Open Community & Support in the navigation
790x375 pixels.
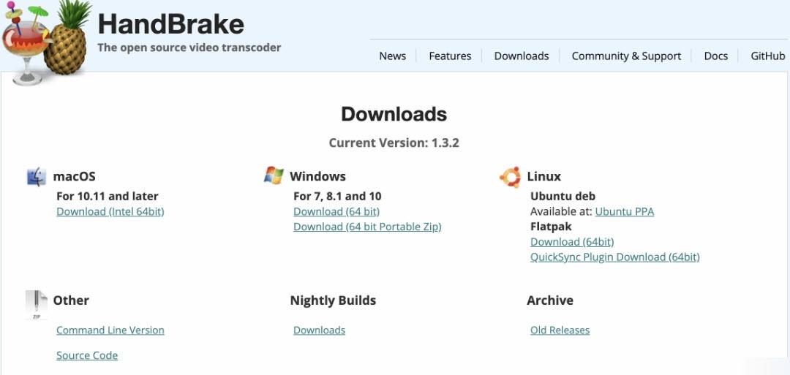point(626,56)
